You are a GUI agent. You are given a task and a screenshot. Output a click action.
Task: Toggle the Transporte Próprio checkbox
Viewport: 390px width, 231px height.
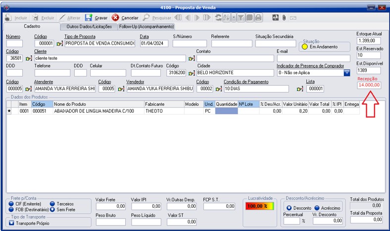point(11,223)
